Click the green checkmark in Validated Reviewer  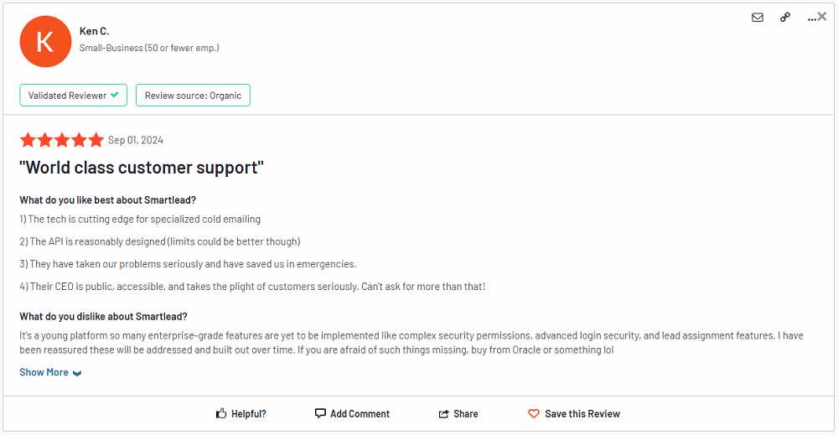(x=115, y=95)
